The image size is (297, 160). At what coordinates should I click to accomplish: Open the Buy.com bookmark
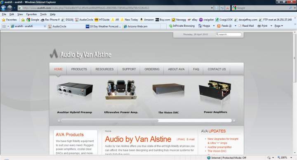[x=163, y=20]
